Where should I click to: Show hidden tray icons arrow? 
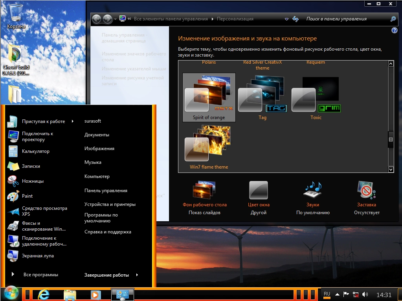(x=337, y=294)
